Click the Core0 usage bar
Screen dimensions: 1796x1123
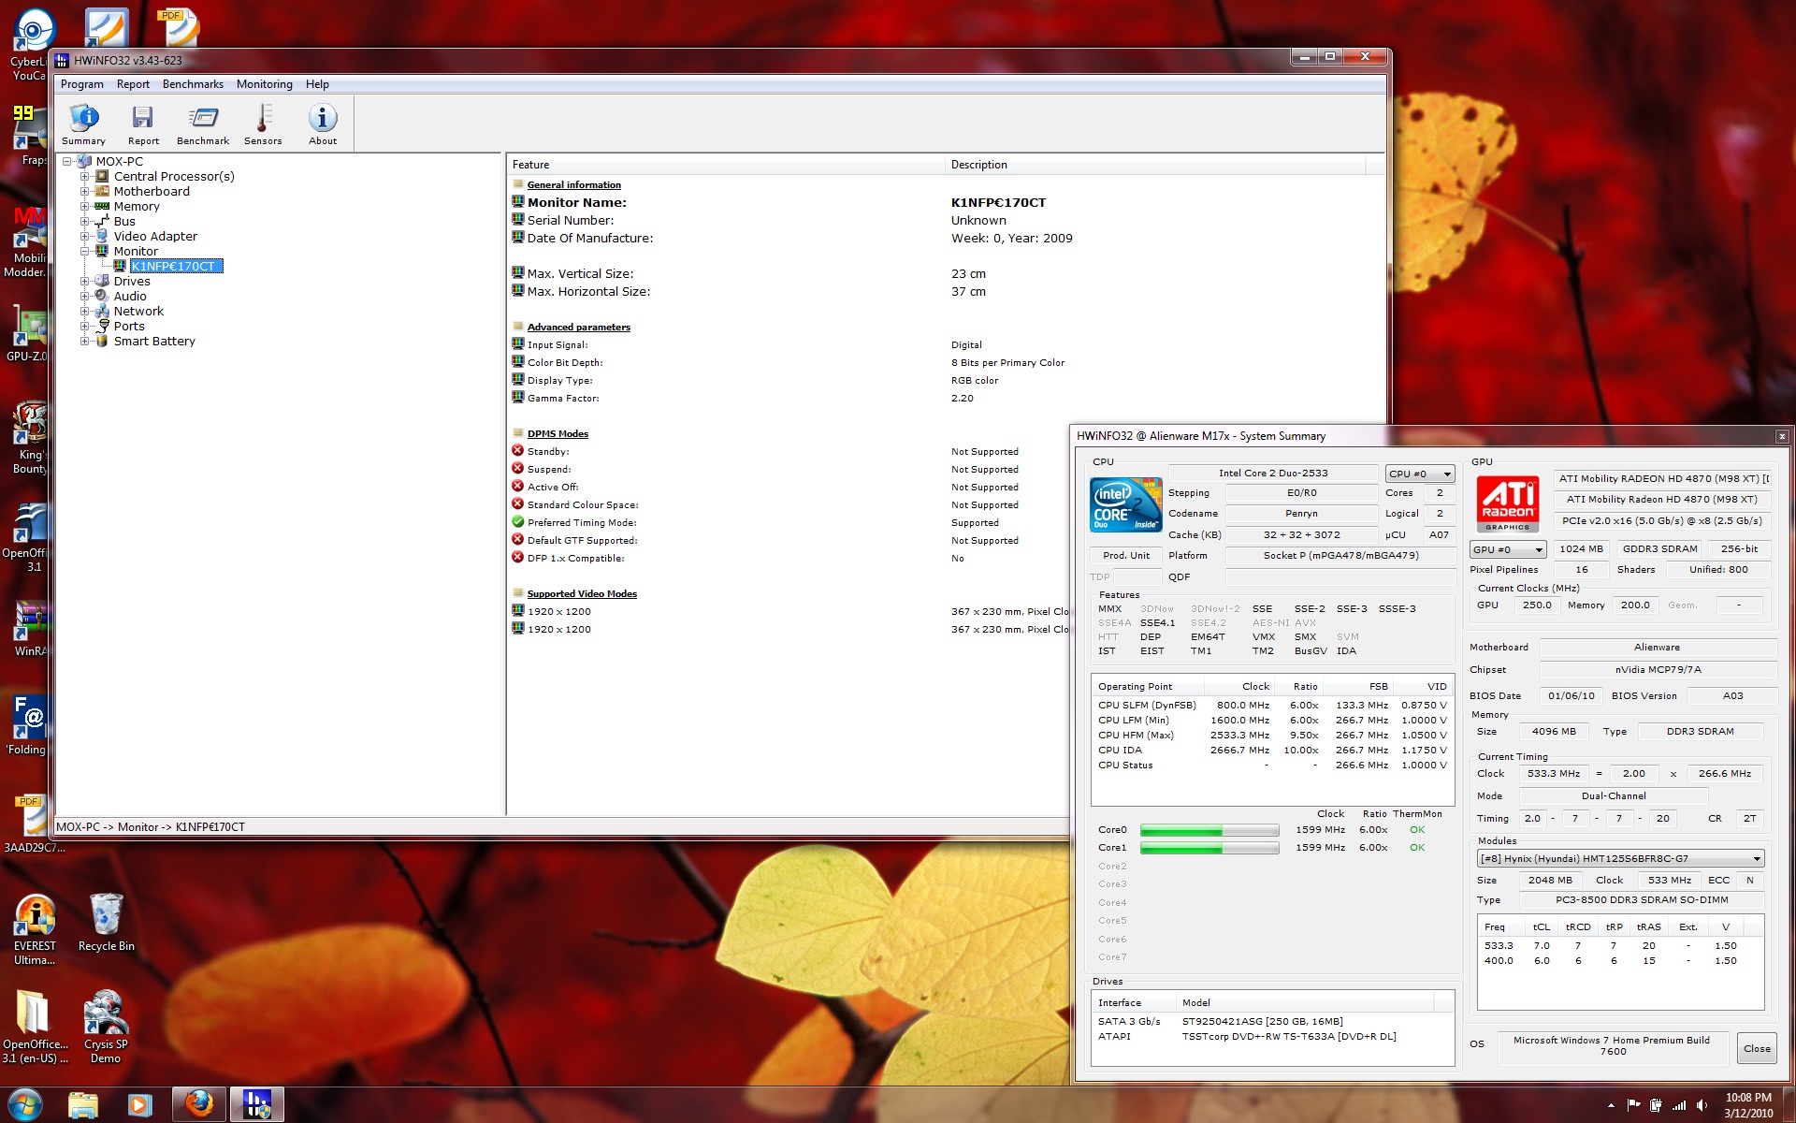(1209, 830)
